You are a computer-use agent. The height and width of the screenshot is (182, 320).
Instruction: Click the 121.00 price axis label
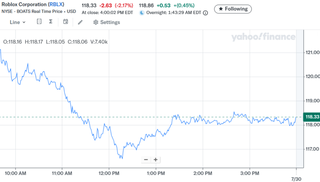click(312, 52)
